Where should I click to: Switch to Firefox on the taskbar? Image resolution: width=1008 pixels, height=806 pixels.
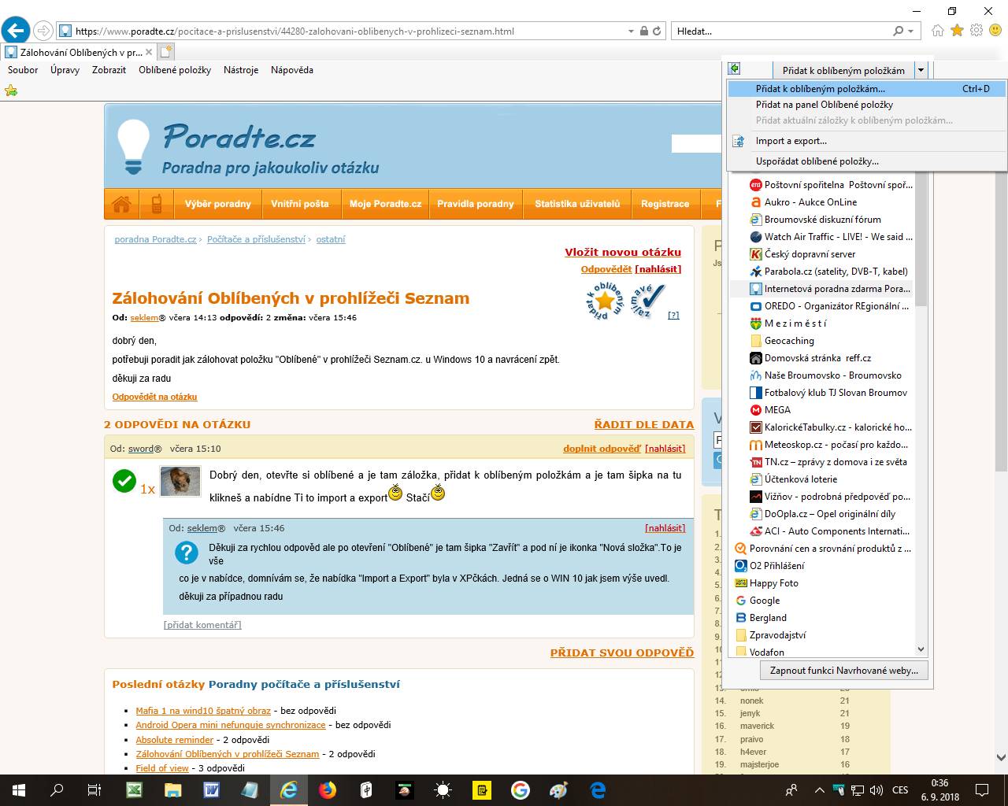(x=327, y=790)
